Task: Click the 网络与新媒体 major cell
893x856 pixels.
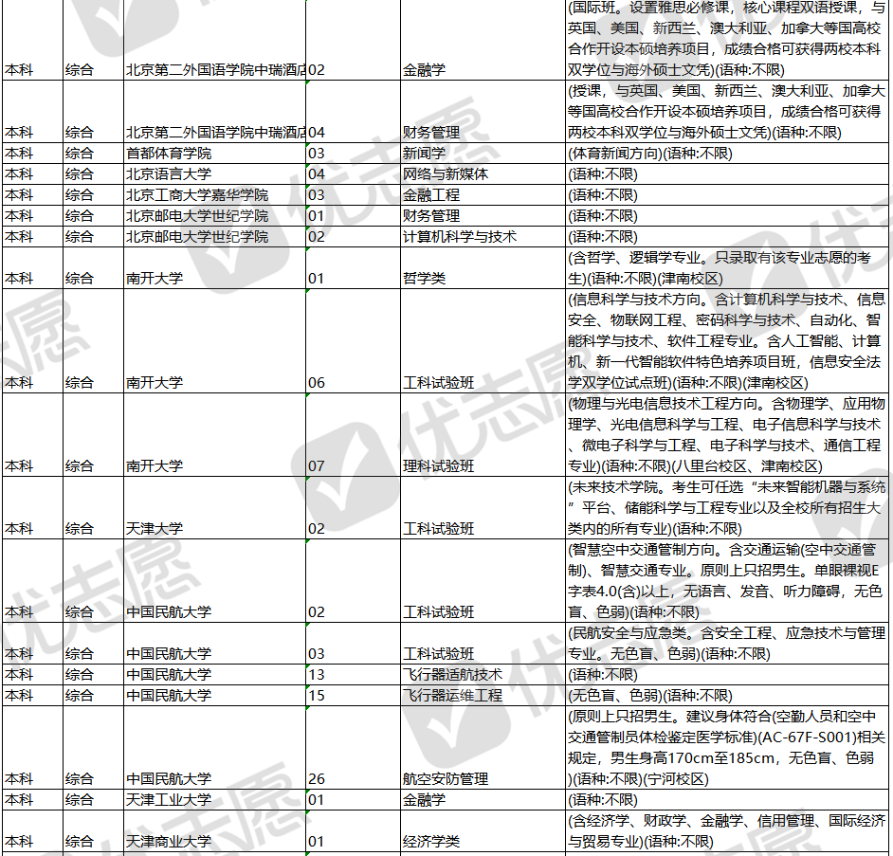Action: [446, 174]
